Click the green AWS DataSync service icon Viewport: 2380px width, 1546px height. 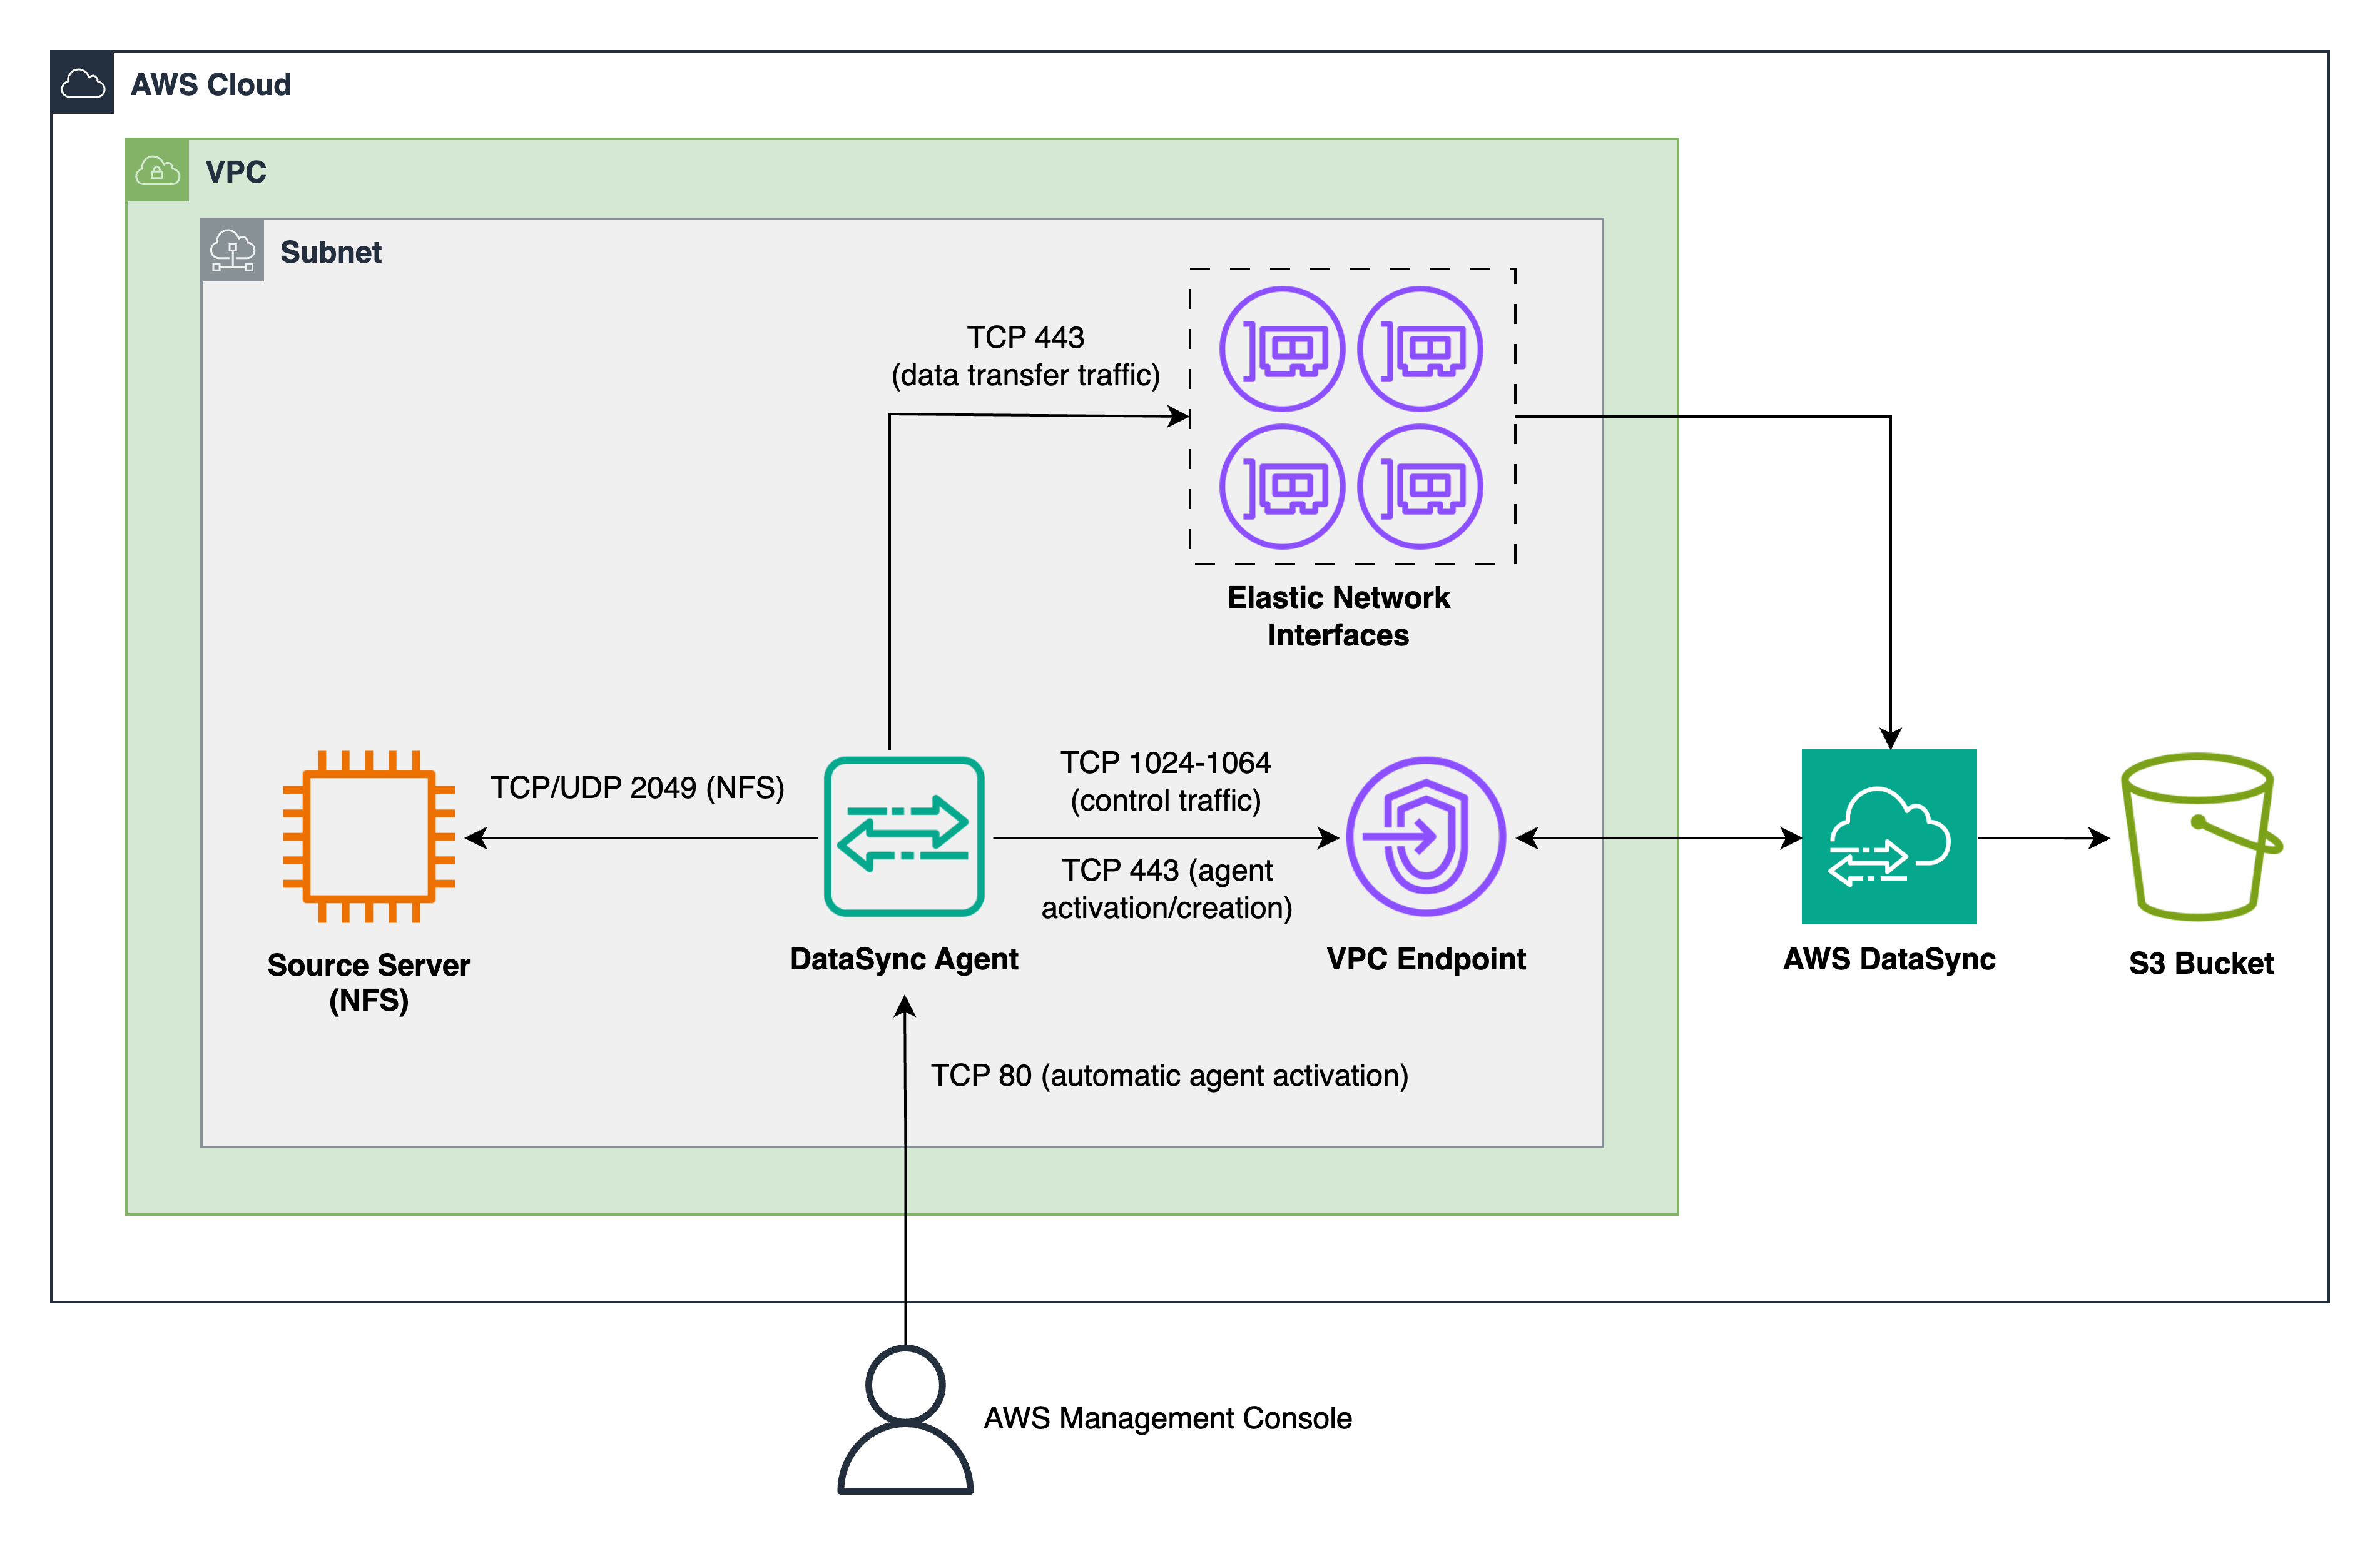1888,836
